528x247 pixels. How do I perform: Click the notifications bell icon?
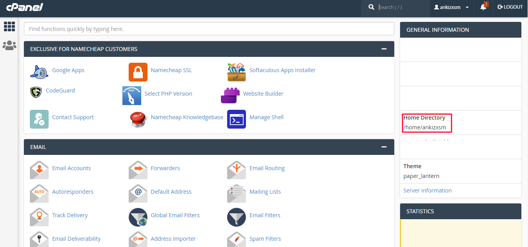483,7
